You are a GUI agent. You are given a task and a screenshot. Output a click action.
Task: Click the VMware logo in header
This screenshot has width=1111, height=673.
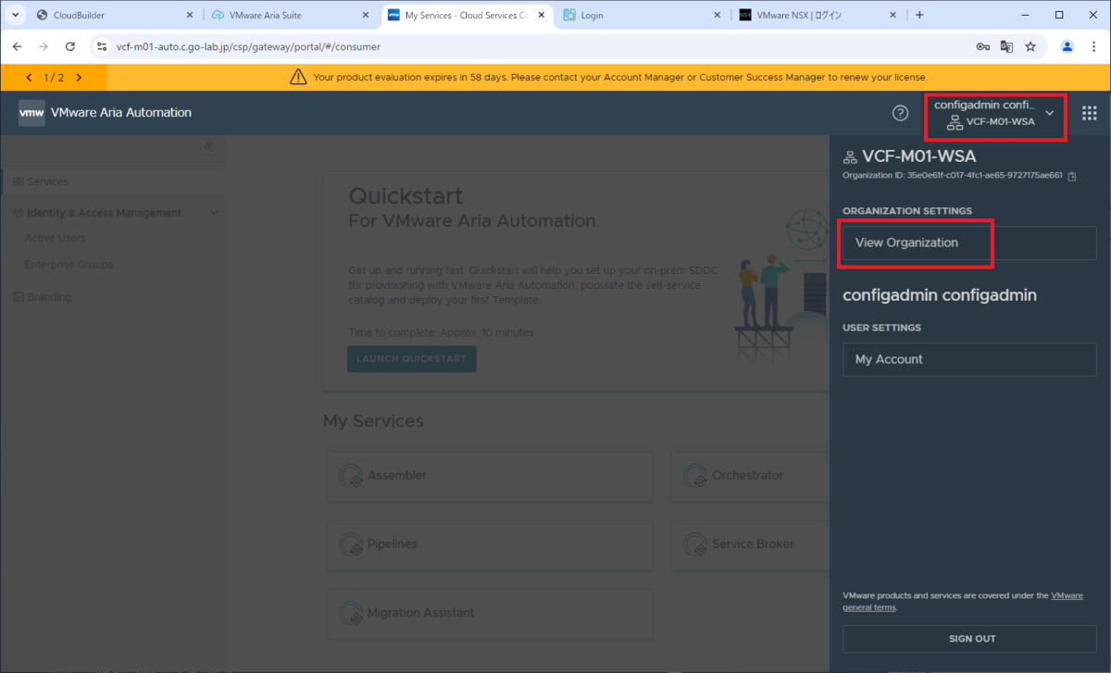click(31, 113)
